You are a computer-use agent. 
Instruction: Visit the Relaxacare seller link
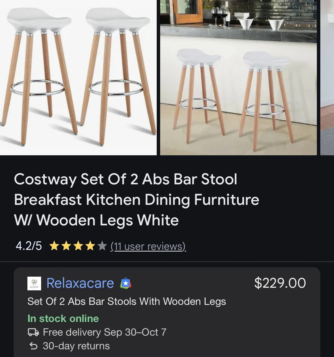click(80, 283)
